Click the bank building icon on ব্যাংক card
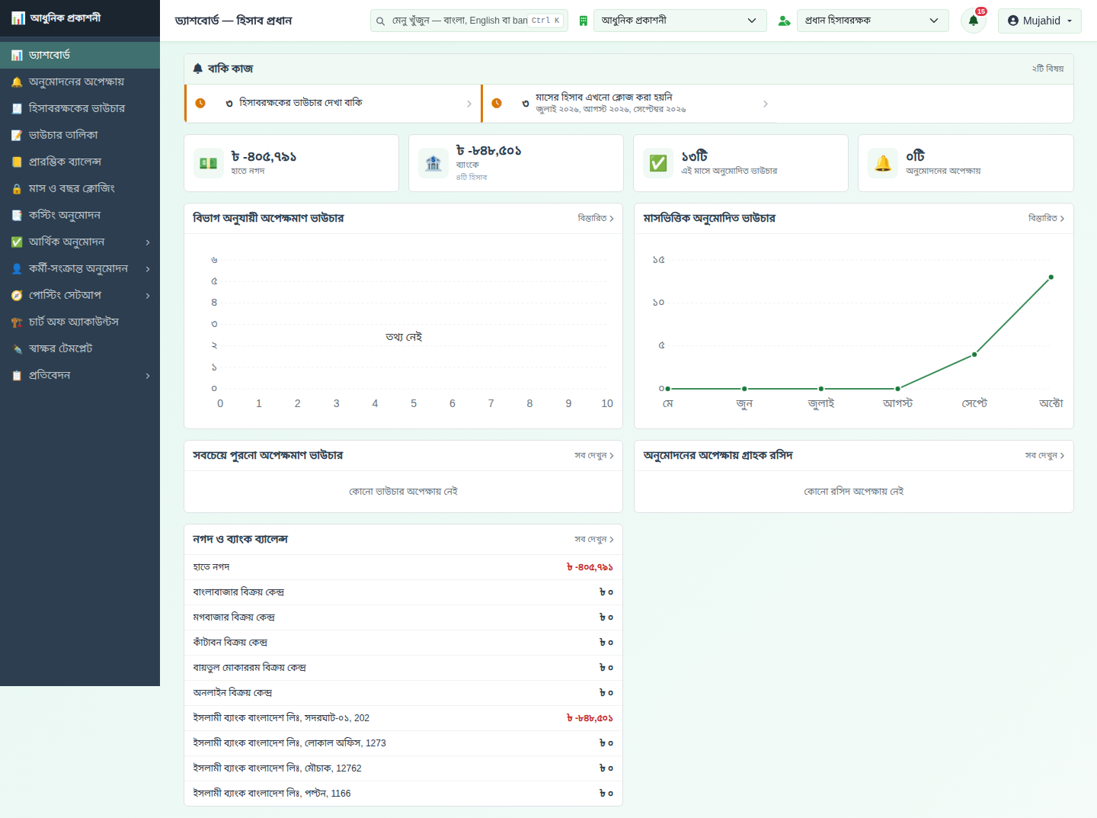 433,163
